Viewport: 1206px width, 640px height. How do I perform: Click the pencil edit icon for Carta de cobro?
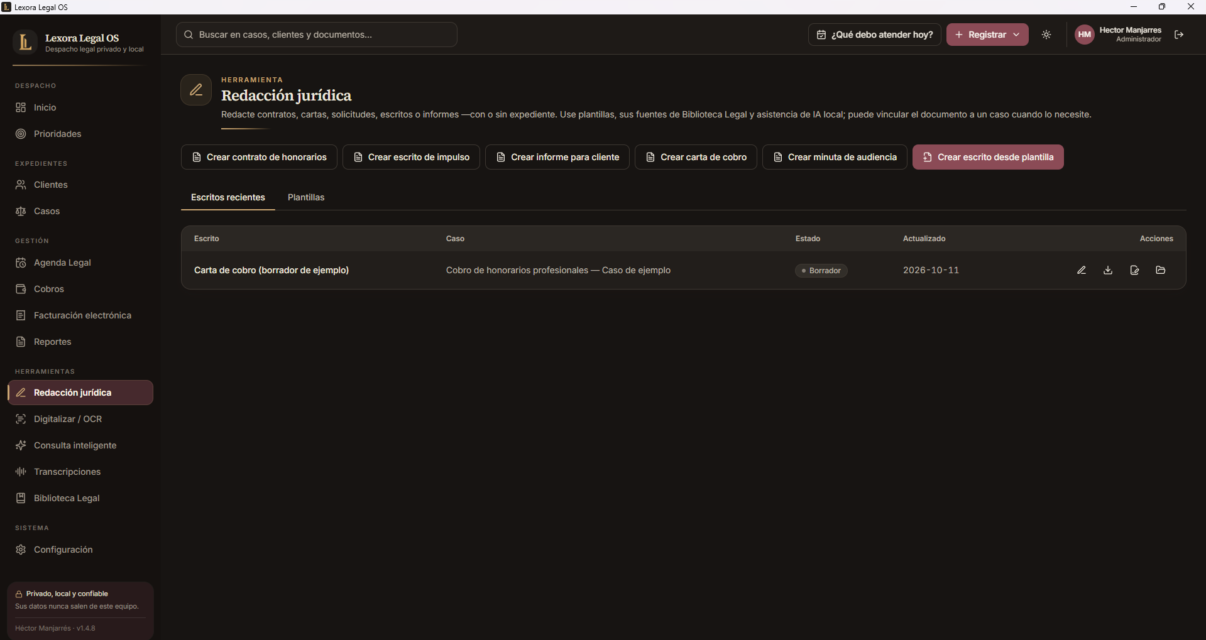tap(1082, 270)
